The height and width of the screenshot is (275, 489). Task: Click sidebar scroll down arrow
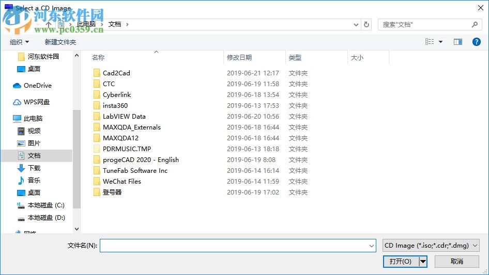point(77,229)
